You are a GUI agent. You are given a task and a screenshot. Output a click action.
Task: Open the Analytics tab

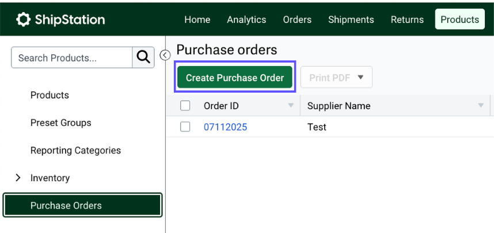click(x=246, y=20)
